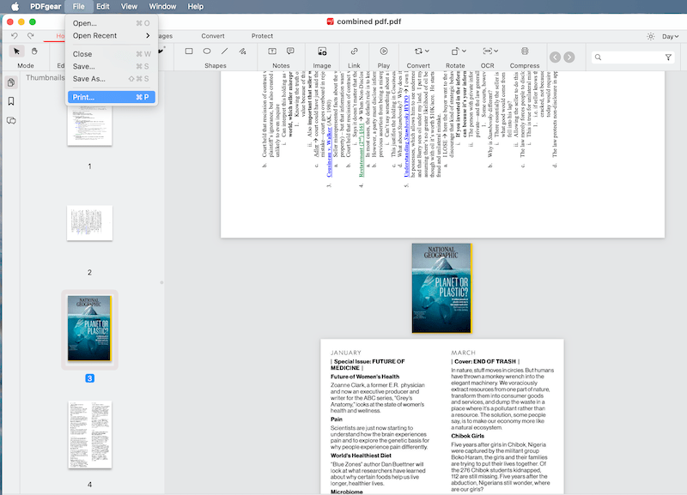Click inside the search input field
The width and height of the screenshot is (687, 495).
click(633, 57)
